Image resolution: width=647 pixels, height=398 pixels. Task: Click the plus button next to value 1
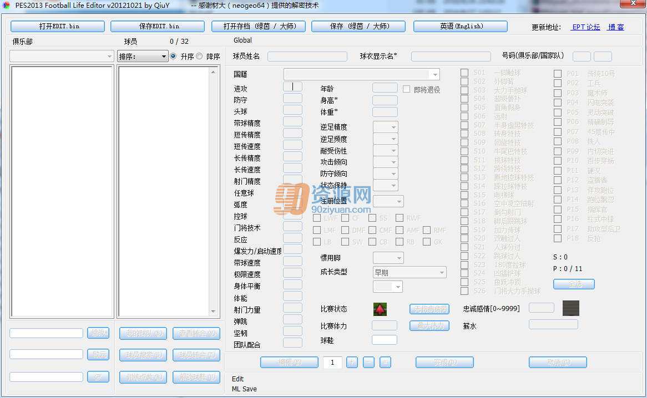352,362
